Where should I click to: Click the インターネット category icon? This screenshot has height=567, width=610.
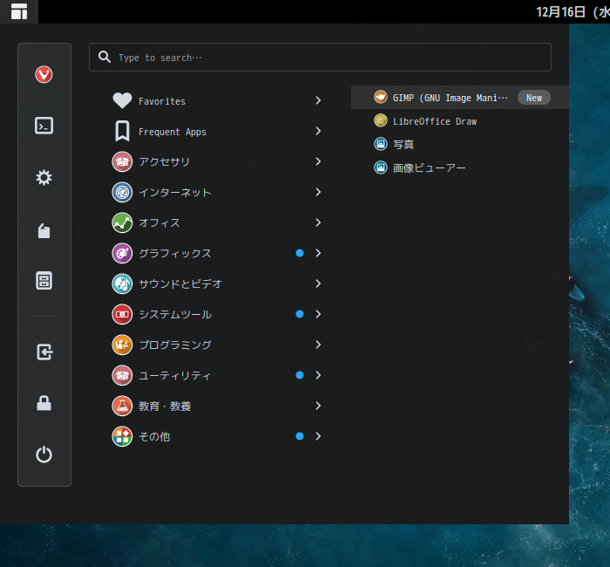click(x=122, y=192)
